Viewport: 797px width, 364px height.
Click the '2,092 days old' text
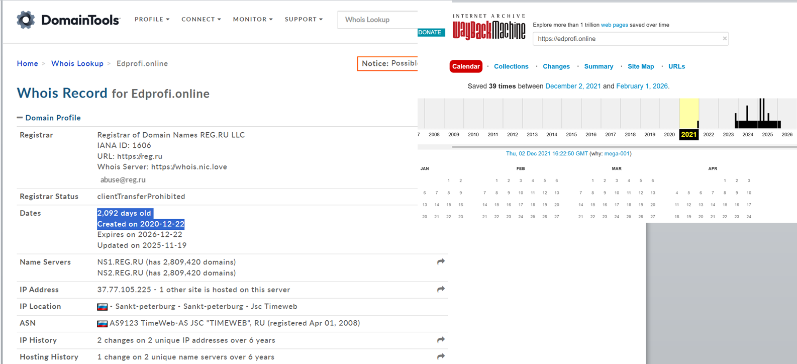(x=124, y=213)
